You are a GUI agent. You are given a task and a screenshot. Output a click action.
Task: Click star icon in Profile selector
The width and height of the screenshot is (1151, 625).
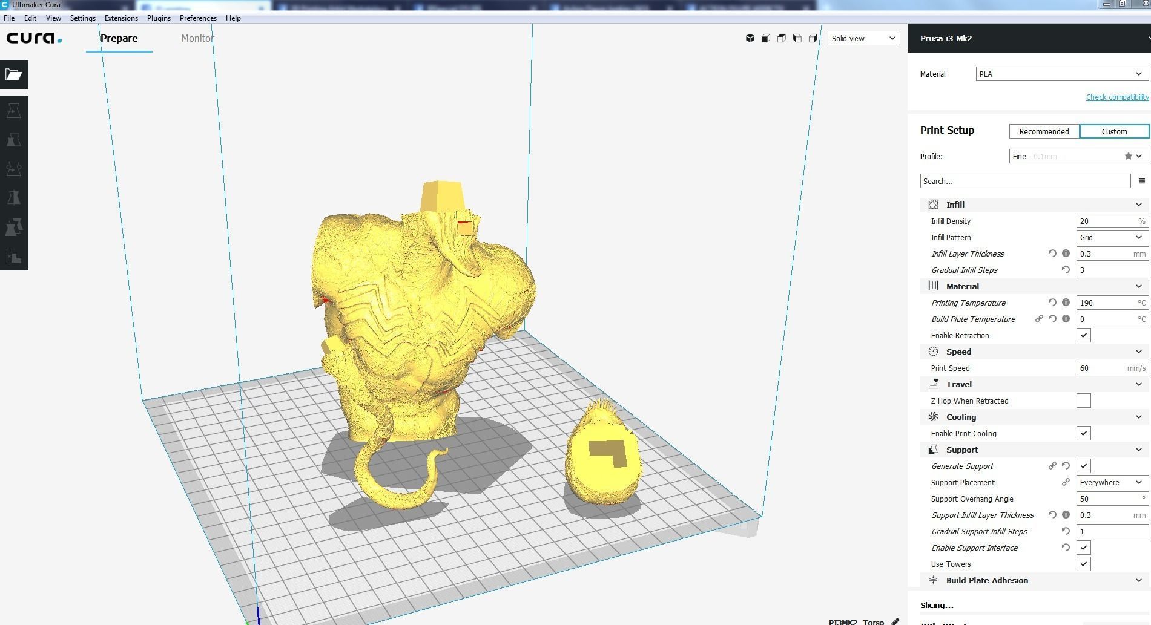point(1129,156)
